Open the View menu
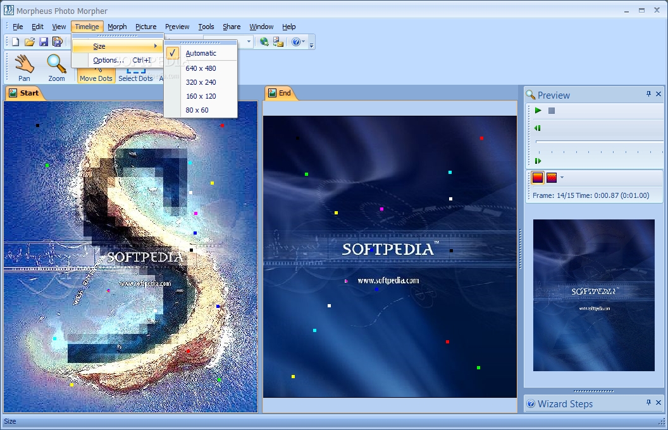668x430 pixels. tap(59, 27)
